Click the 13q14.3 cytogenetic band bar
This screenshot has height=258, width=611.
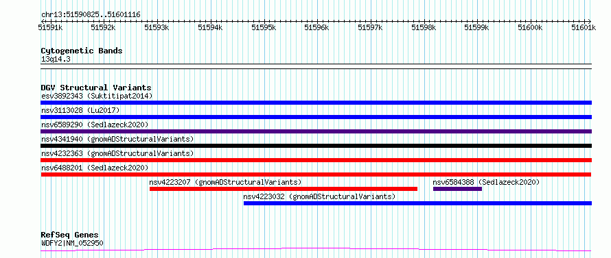click(x=316, y=66)
